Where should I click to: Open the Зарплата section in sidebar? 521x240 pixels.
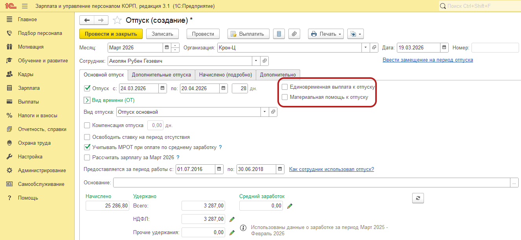coord(29,88)
